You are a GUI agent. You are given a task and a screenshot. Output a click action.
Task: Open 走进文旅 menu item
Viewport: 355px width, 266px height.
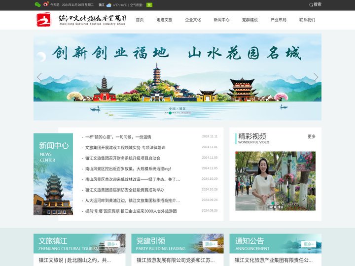(x=164, y=20)
